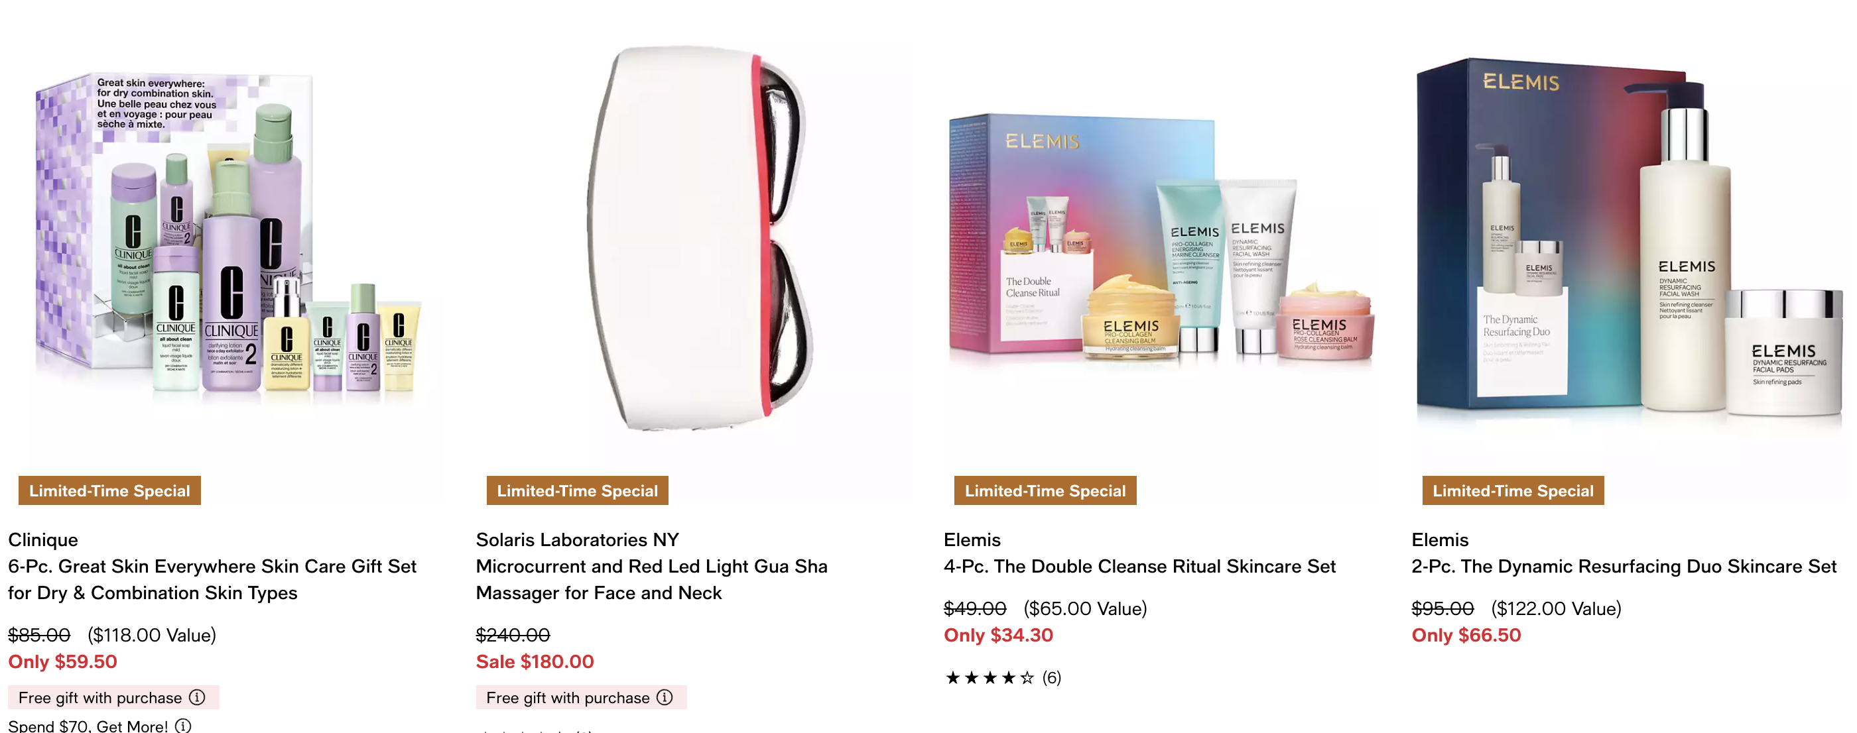The width and height of the screenshot is (1857, 733).
Task: Open 2-Pc. The Dynamic Resurfacing Duo Skincare Set
Action: click(x=1624, y=567)
